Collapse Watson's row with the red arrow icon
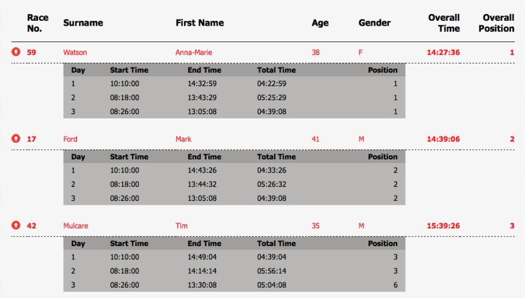This screenshot has width=525, height=298. pos(16,53)
